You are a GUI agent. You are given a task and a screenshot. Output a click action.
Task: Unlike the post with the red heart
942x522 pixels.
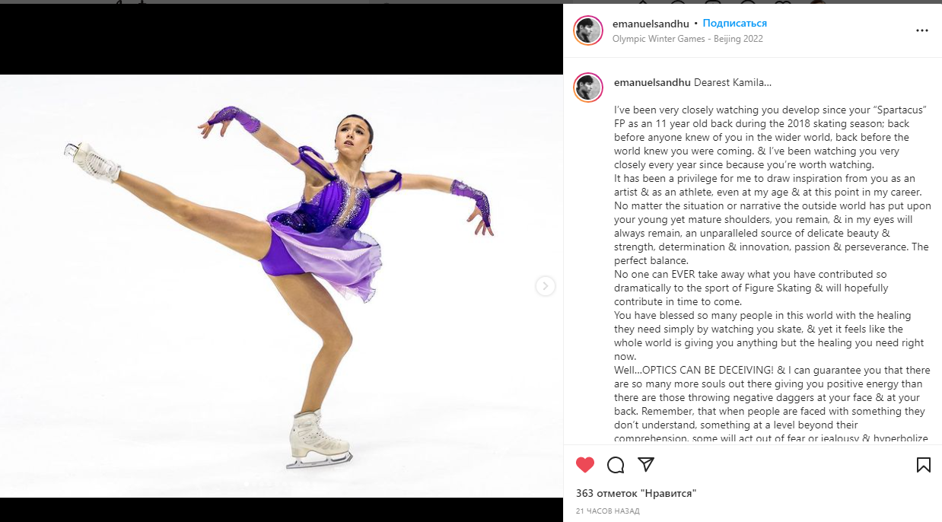pyautogui.click(x=584, y=465)
